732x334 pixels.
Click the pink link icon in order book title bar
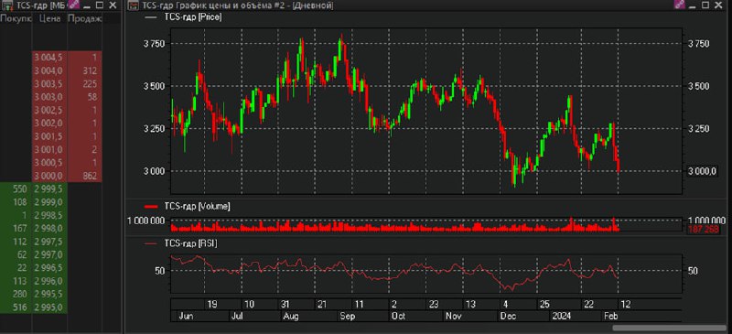click(73, 5)
